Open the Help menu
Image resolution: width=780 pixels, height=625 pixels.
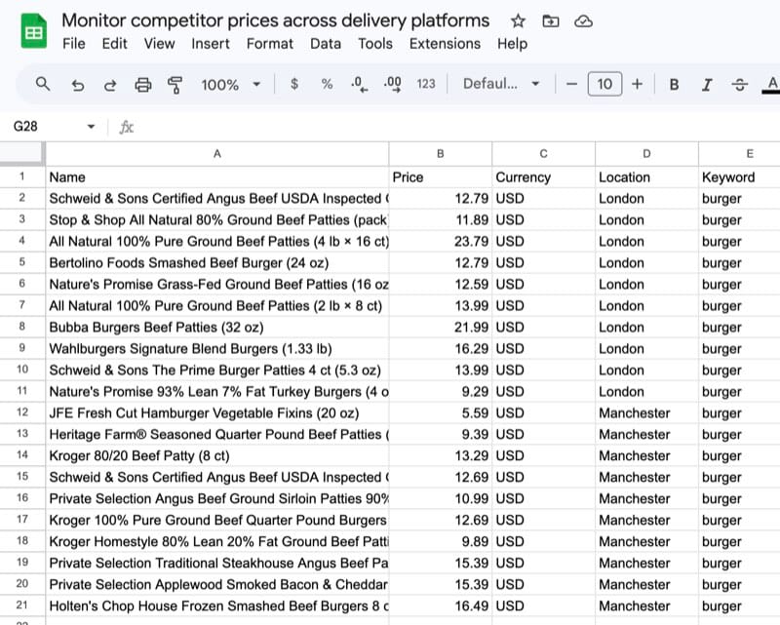(x=512, y=44)
